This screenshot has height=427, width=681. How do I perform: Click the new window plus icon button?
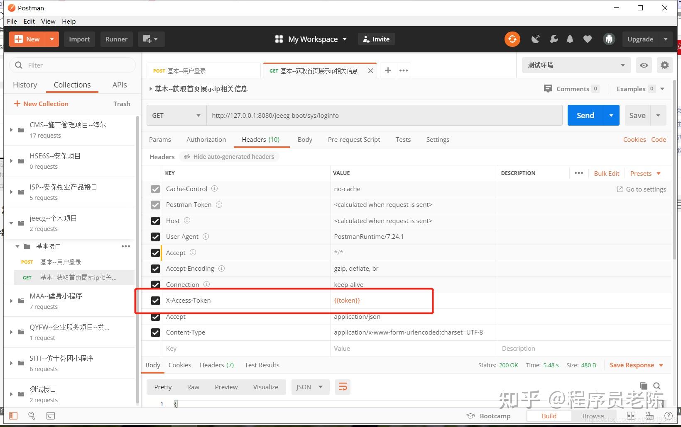(151, 39)
